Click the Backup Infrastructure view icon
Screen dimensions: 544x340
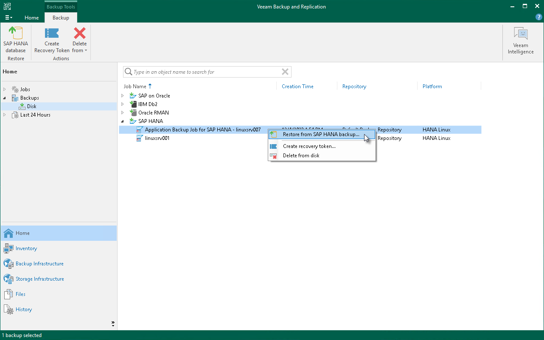8,264
